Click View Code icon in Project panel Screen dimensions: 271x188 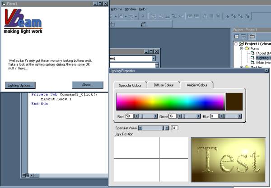(x=235, y=36)
